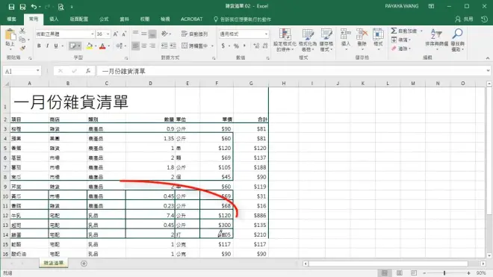Toggle bottom vertical alignment

click(152, 34)
